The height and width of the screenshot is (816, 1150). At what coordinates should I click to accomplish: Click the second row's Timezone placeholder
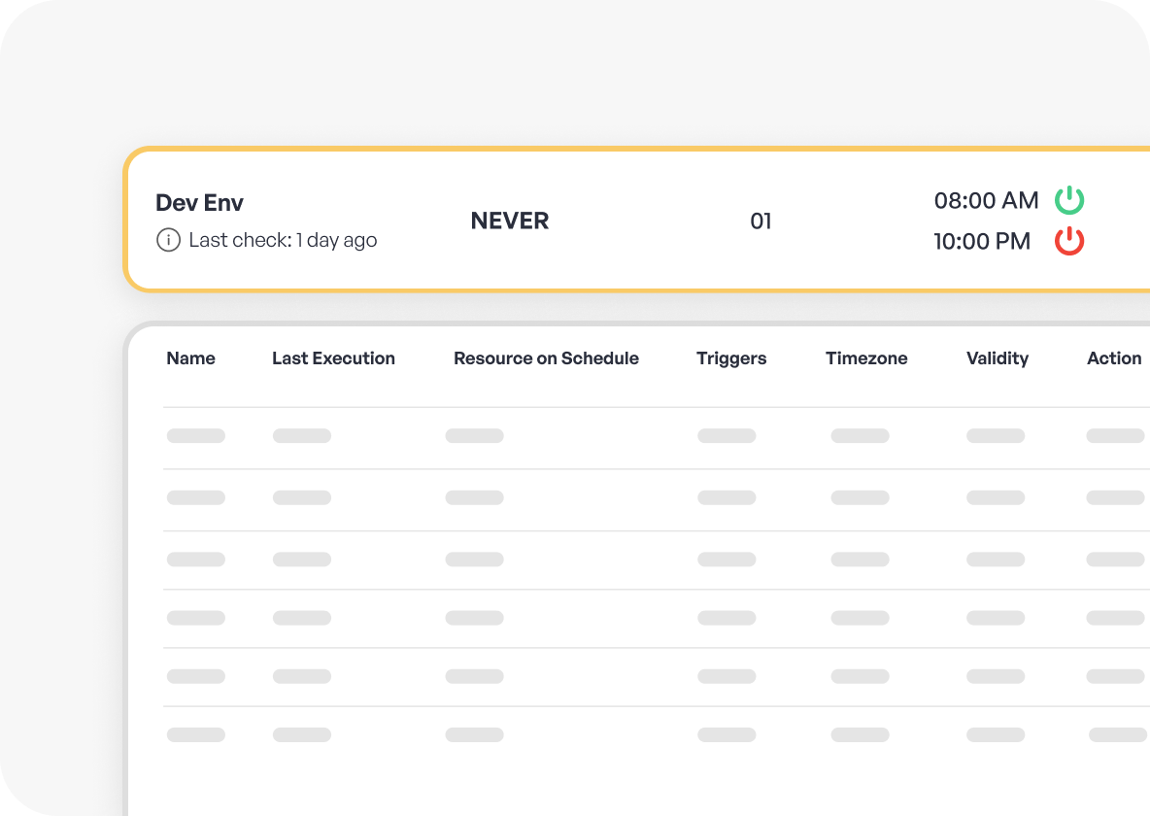click(x=861, y=497)
